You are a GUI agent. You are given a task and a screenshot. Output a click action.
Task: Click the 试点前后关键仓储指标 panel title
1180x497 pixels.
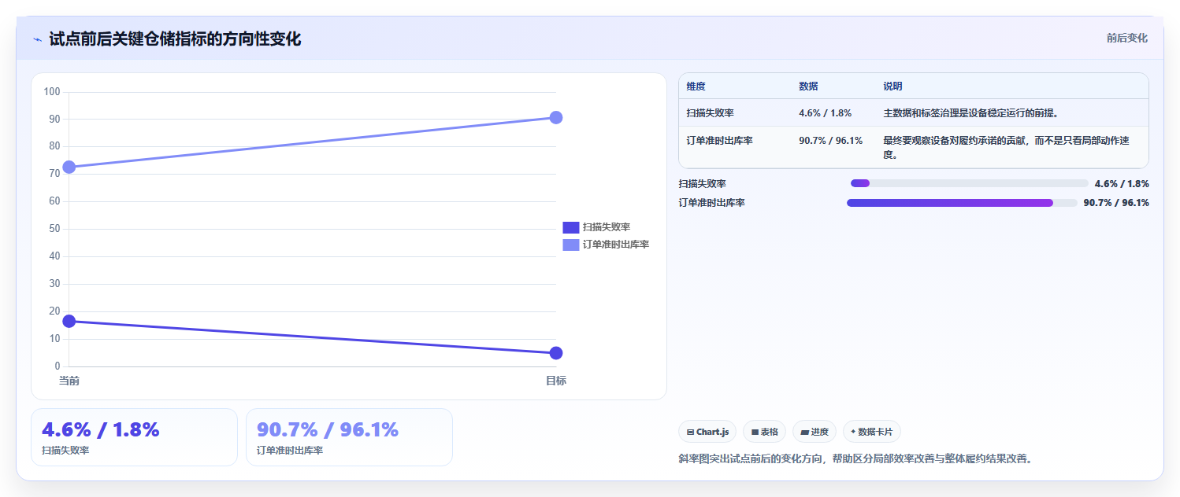[175, 39]
